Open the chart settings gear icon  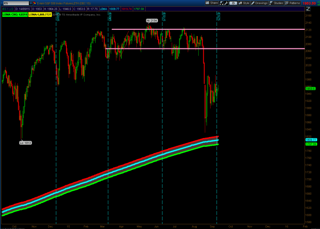(x=226, y=3)
